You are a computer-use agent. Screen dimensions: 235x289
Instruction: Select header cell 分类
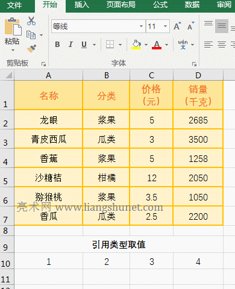click(x=106, y=95)
